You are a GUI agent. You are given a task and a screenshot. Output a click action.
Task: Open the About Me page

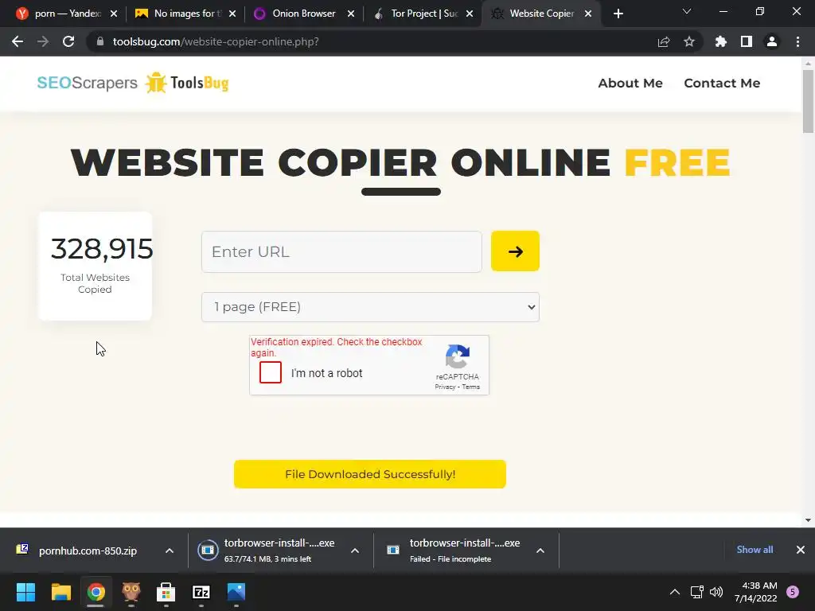pyautogui.click(x=630, y=83)
